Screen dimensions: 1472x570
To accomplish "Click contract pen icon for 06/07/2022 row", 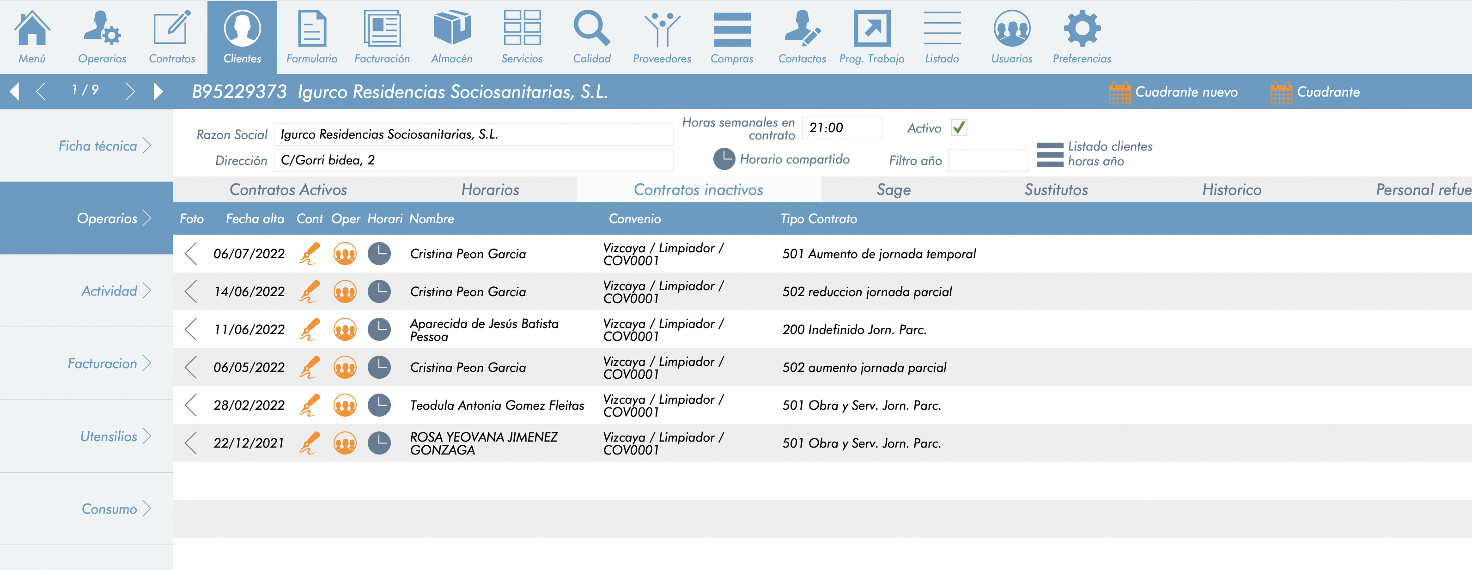I will pos(309,254).
